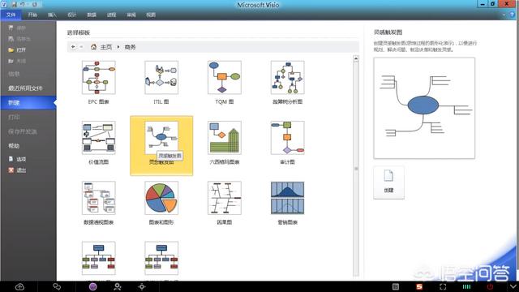Screen dimensions: 519x292
Task: Pick the TQM 图 template icon
Action: point(225,78)
